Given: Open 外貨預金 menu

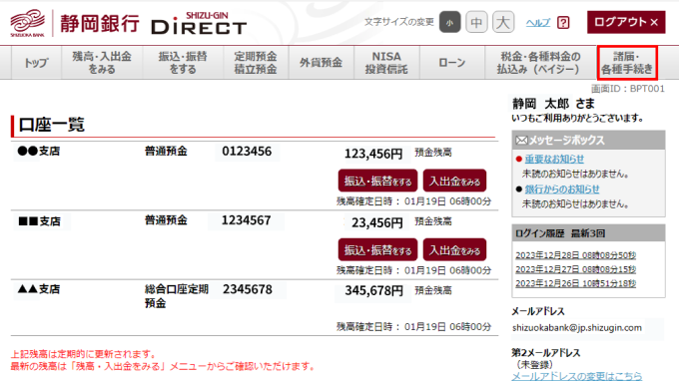Looking at the screenshot, I should coord(321,63).
